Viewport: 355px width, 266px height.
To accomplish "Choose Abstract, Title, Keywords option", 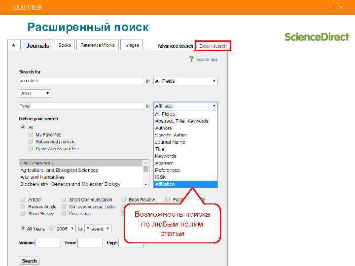I will tap(185, 121).
